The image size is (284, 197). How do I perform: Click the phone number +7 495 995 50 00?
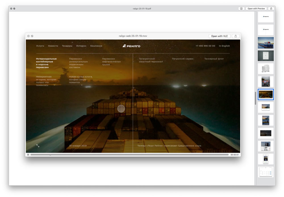(x=205, y=45)
